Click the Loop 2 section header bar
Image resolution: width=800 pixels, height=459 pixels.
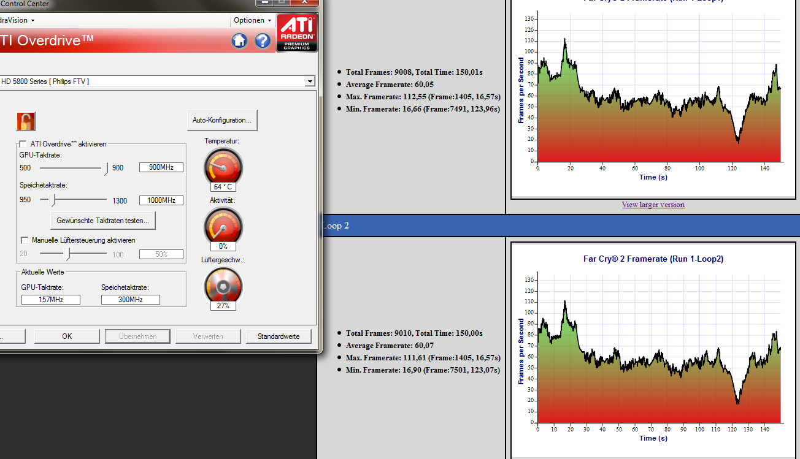[x=558, y=226]
